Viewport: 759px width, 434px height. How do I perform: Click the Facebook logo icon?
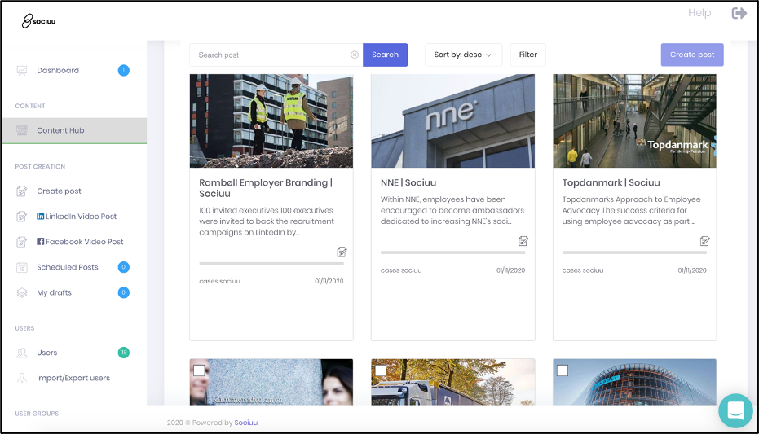(x=41, y=241)
